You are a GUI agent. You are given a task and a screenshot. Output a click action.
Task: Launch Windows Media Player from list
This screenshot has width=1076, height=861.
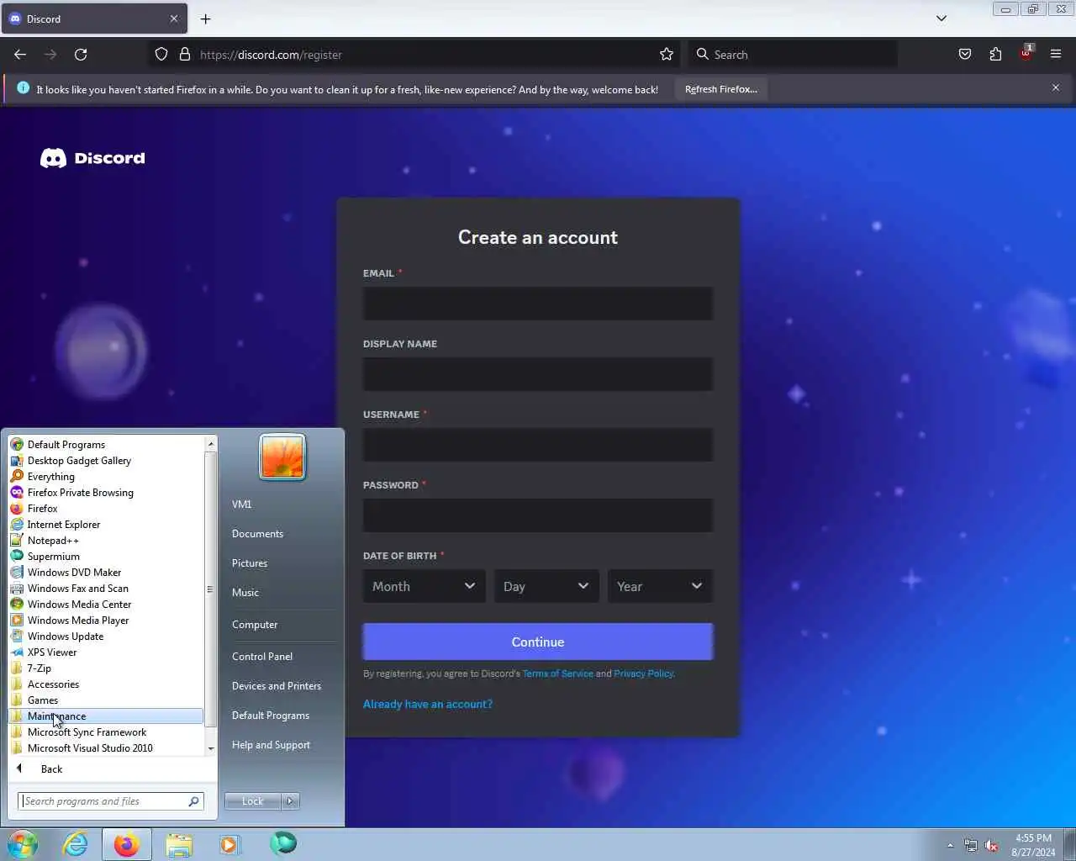106,621
